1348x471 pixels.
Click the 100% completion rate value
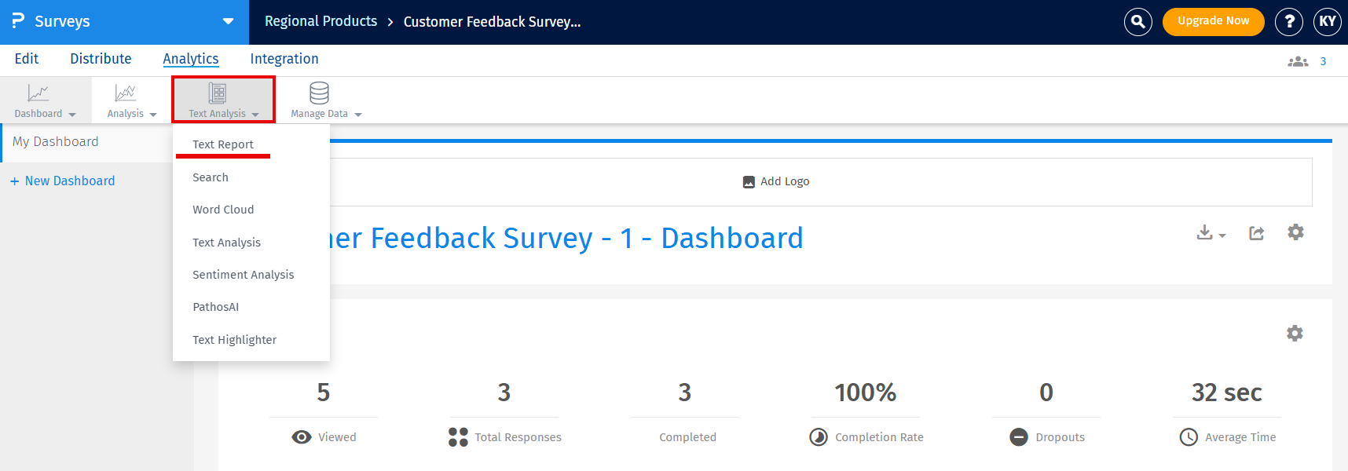pyautogui.click(x=865, y=392)
